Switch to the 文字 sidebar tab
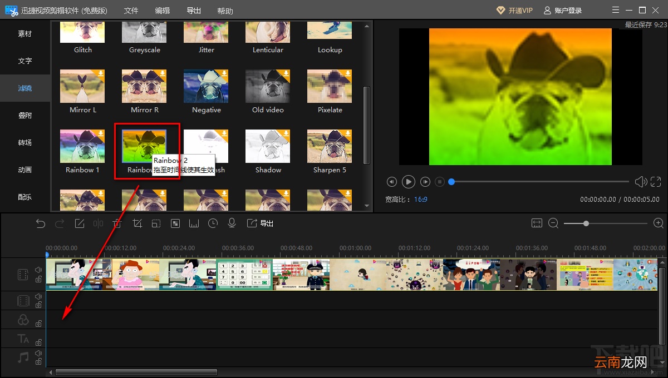The width and height of the screenshot is (668, 378). coord(25,61)
